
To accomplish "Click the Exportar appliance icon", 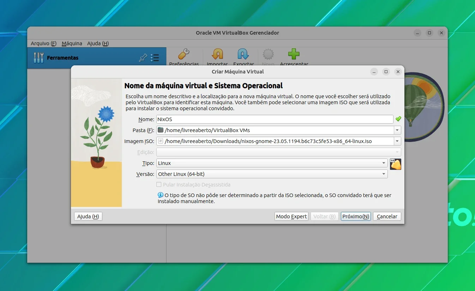I will (x=243, y=54).
